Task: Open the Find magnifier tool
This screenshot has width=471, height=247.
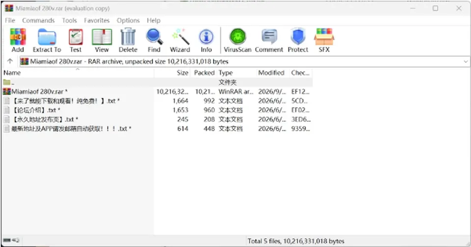Action: [154, 40]
